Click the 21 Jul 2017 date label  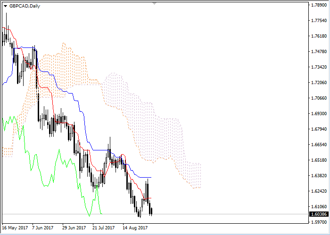104,228
